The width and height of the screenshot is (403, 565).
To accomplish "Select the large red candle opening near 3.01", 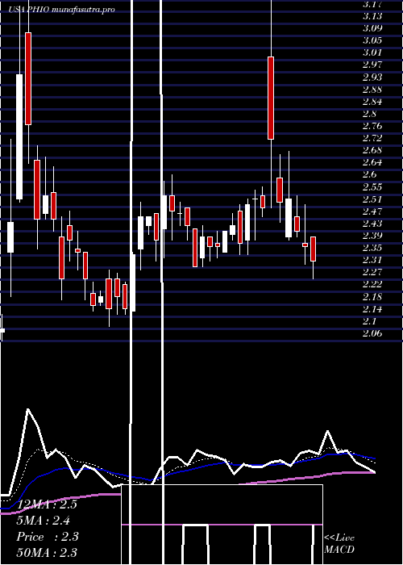I will pyautogui.click(x=271, y=98).
